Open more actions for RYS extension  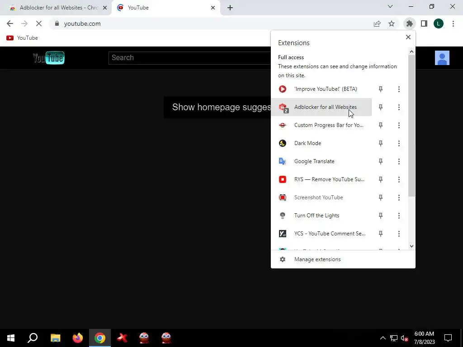(x=399, y=179)
